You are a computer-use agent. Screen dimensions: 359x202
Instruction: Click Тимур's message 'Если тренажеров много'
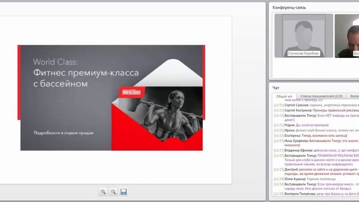(316, 186)
